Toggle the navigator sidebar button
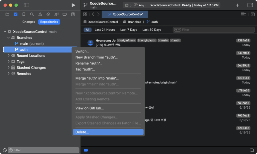The image size is (257, 154). [x=27, y=5]
